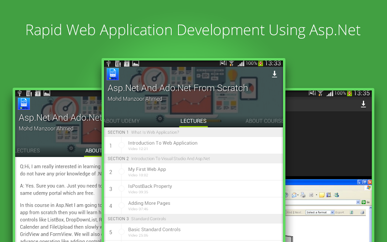Screen dimensions: 387x242
Task: Tap the download icon in the center phone
Action: pyautogui.click(x=274, y=74)
